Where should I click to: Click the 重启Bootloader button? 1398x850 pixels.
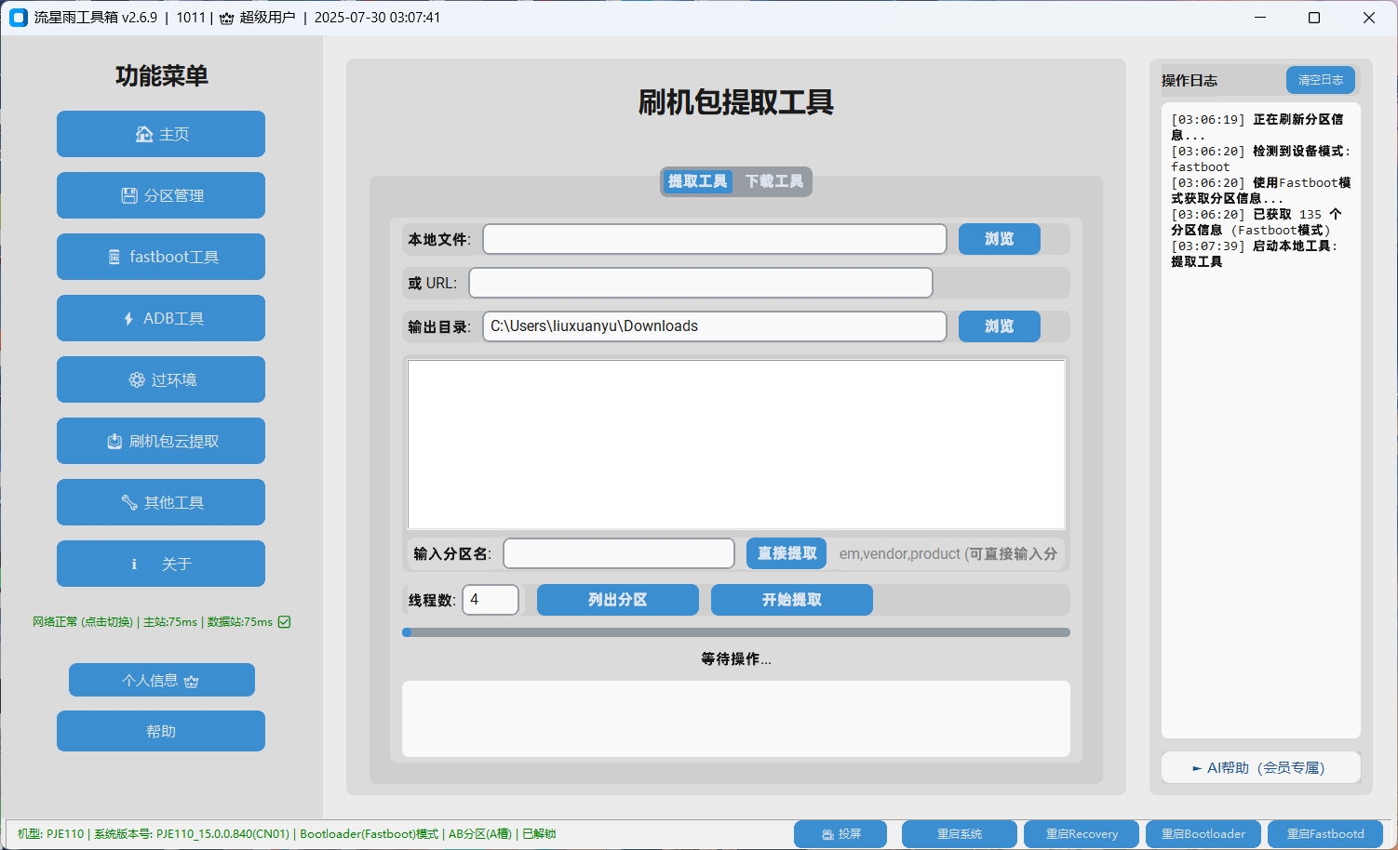coord(1203,833)
